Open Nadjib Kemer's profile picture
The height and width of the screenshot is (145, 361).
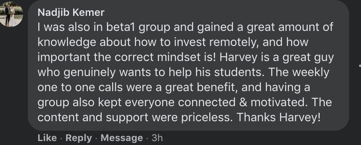click(11, 14)
